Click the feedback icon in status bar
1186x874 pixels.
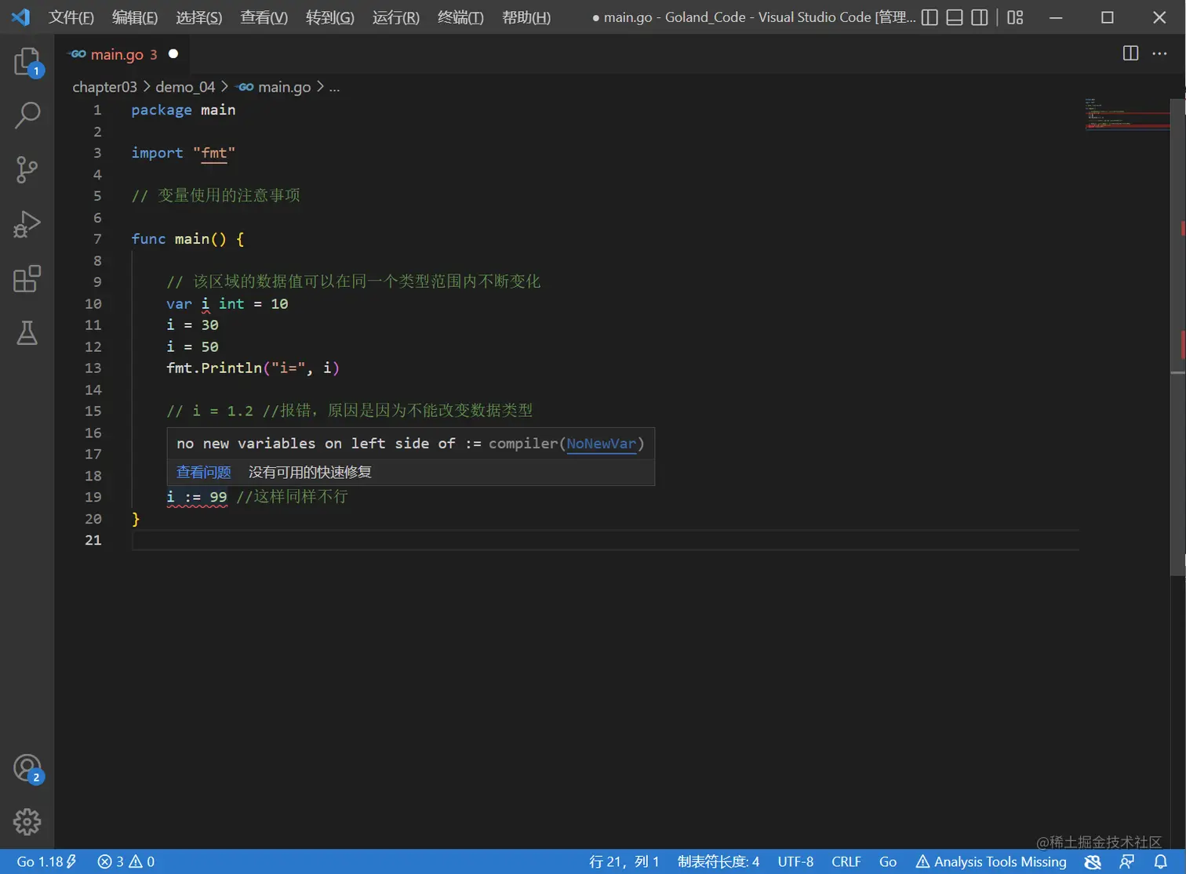[x=1127, y=861]
